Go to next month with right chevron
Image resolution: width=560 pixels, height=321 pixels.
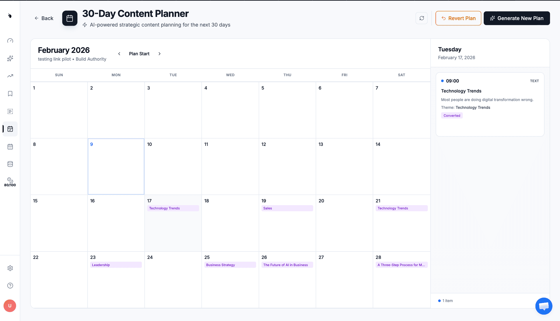coord(160,54)
